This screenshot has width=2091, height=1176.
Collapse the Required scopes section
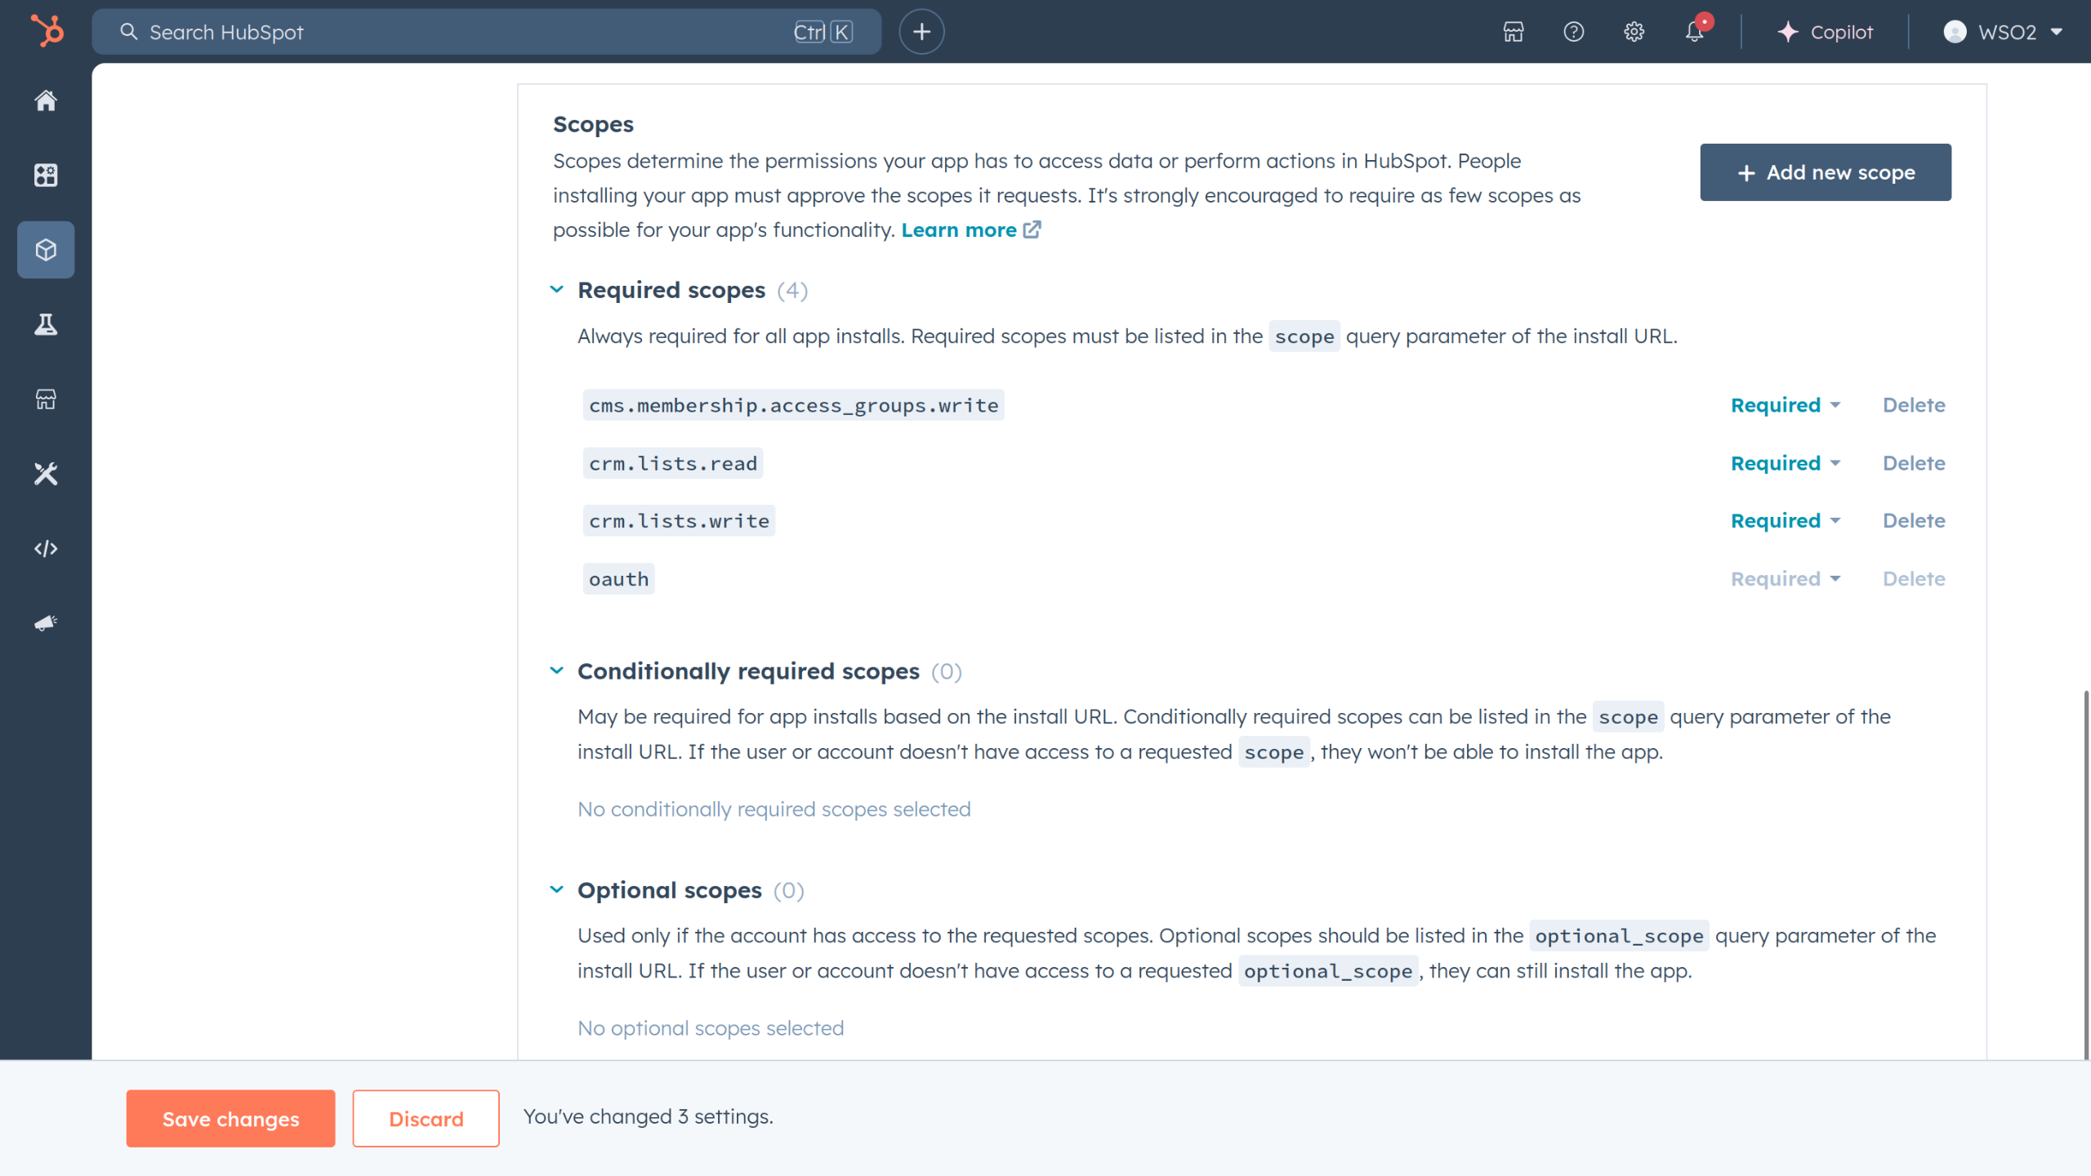click(x=557, y=290)
